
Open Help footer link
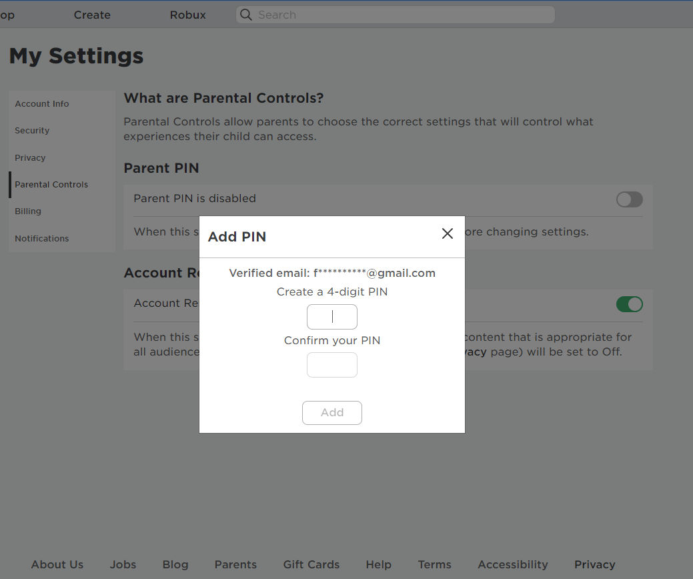[378, 564]
